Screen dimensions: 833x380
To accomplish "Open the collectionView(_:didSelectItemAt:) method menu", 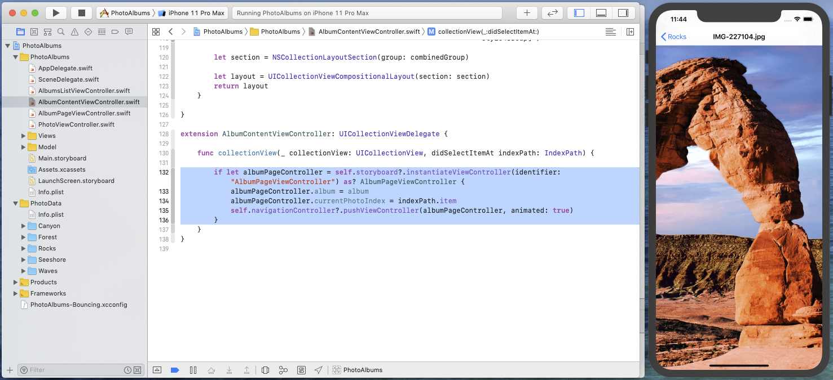I will coord(483,32).
